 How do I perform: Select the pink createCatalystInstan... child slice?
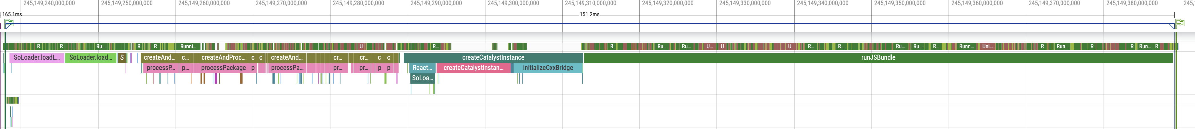(x=473, y=68)
